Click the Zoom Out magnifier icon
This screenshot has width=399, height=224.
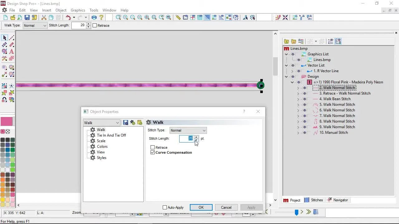(133, 17)
